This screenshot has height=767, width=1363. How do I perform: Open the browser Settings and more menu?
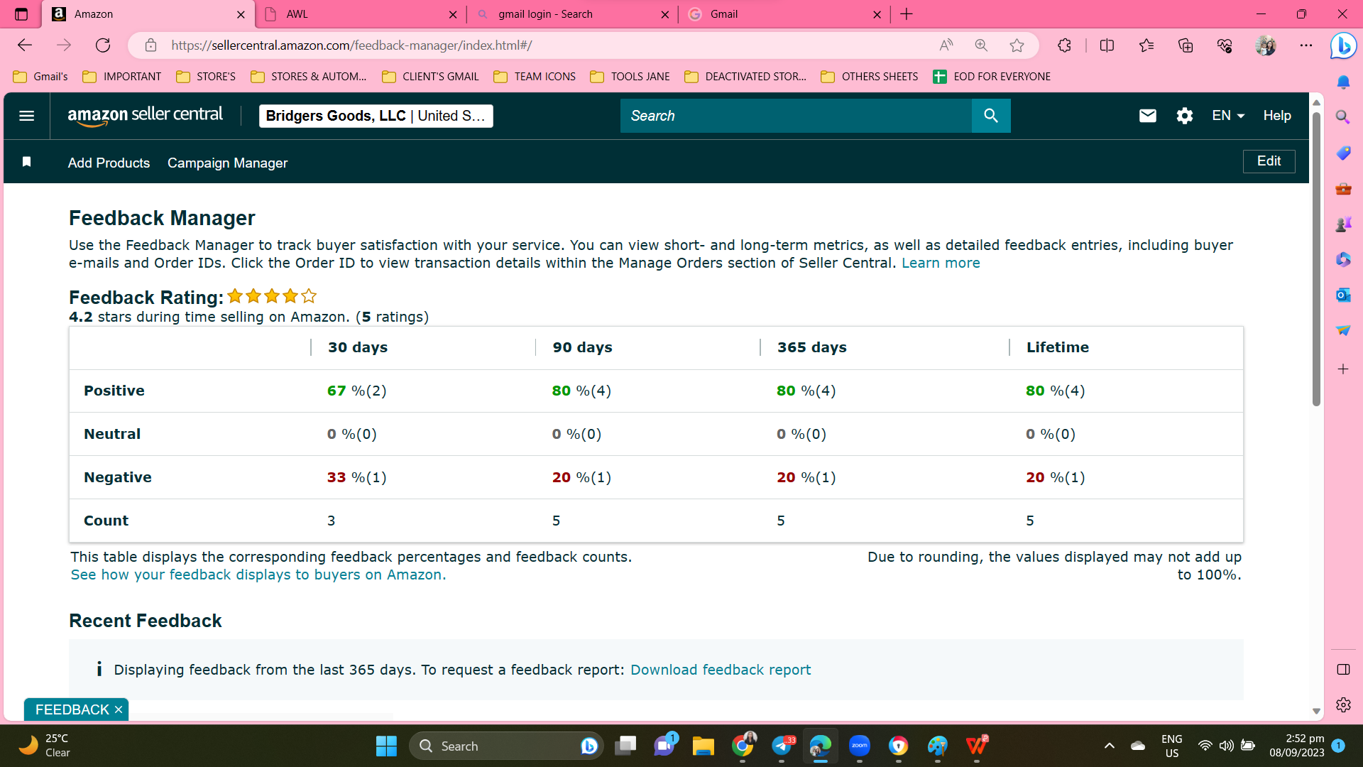tap(1306, 45)
